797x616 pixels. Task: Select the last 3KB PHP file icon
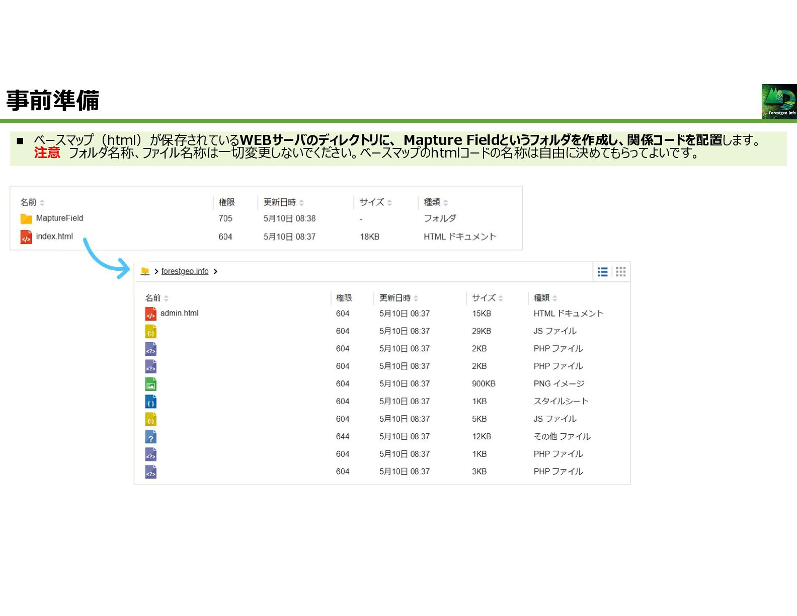(x=150, y=472)
